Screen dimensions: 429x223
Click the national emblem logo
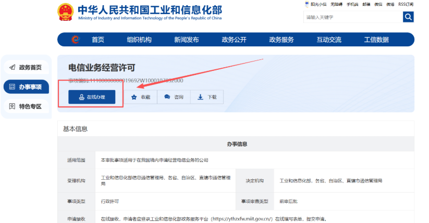[x=65, y=12]
